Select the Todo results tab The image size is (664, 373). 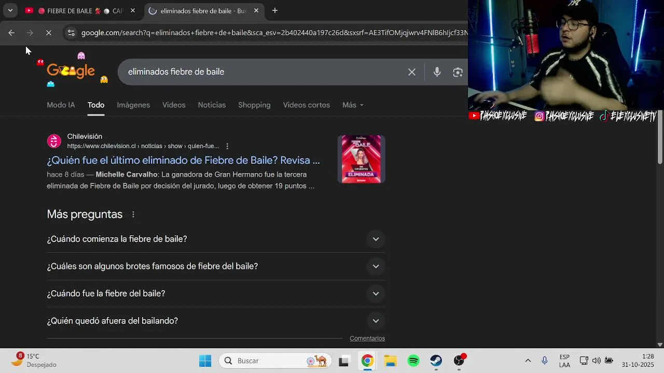96,105
